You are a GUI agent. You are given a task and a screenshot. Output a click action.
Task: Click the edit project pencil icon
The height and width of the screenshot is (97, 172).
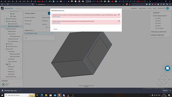[x=21, y=8]
